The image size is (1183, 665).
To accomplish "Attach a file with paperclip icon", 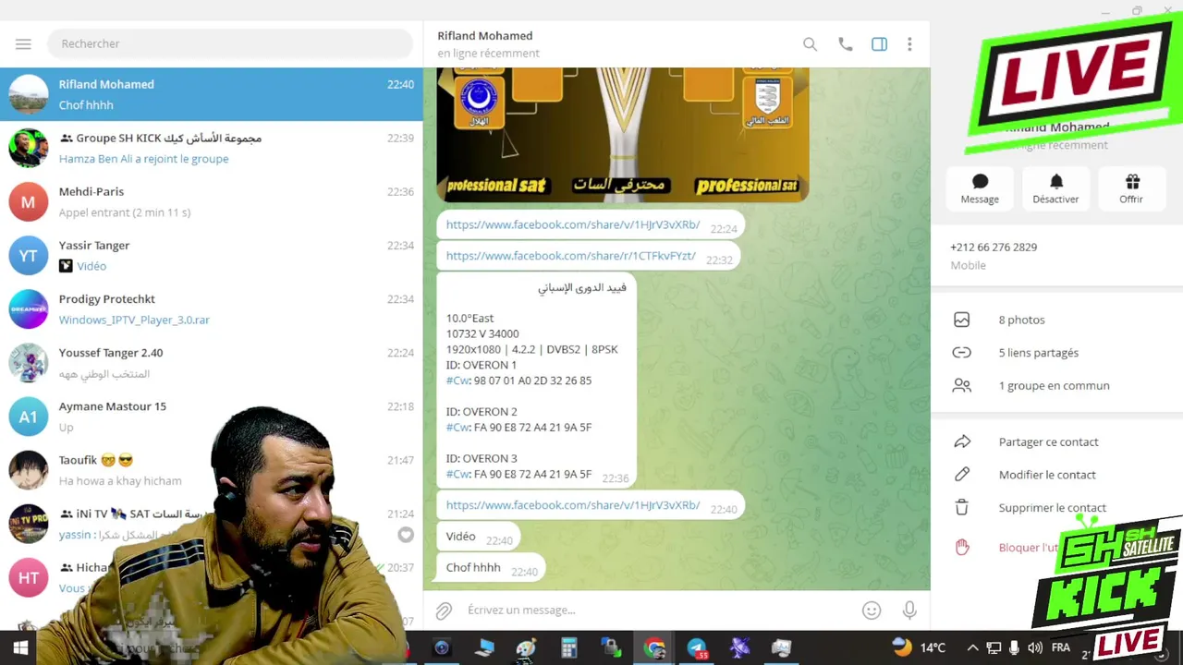I will pos(445,611).
